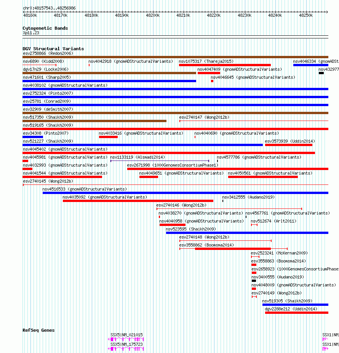Click nsv4045402 gnomAD variant label
The width and height of the screenshot is (339, 353).
tap(65, 149)
